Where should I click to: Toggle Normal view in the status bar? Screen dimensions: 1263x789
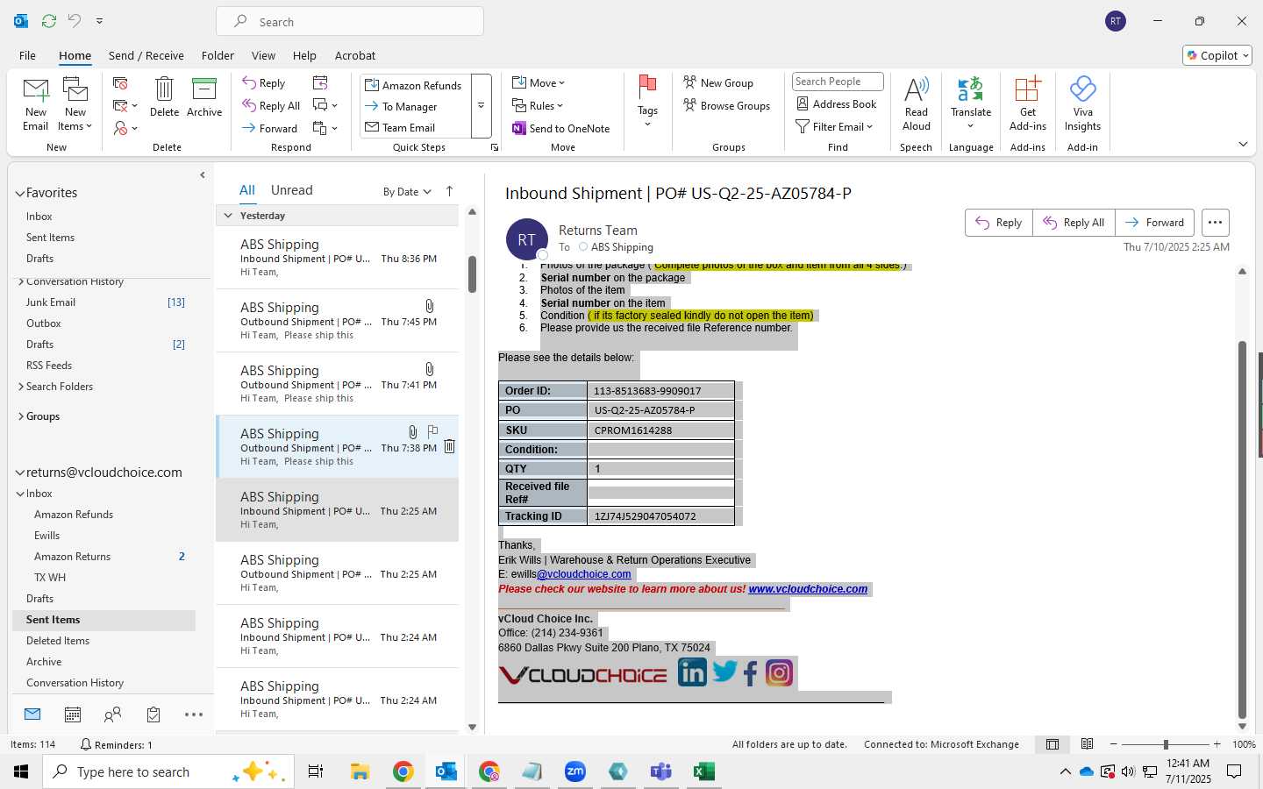1052,744
